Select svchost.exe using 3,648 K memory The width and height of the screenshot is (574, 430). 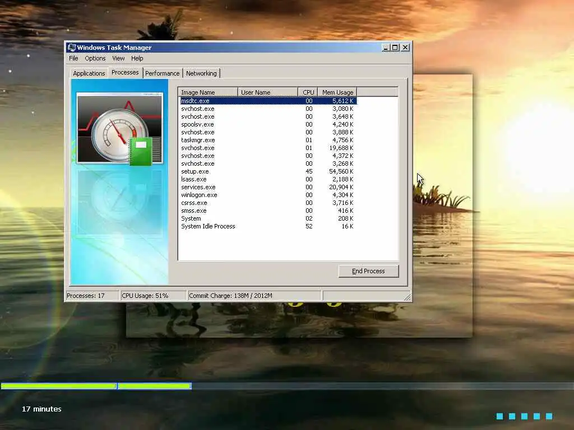click(x=269, y=116)
